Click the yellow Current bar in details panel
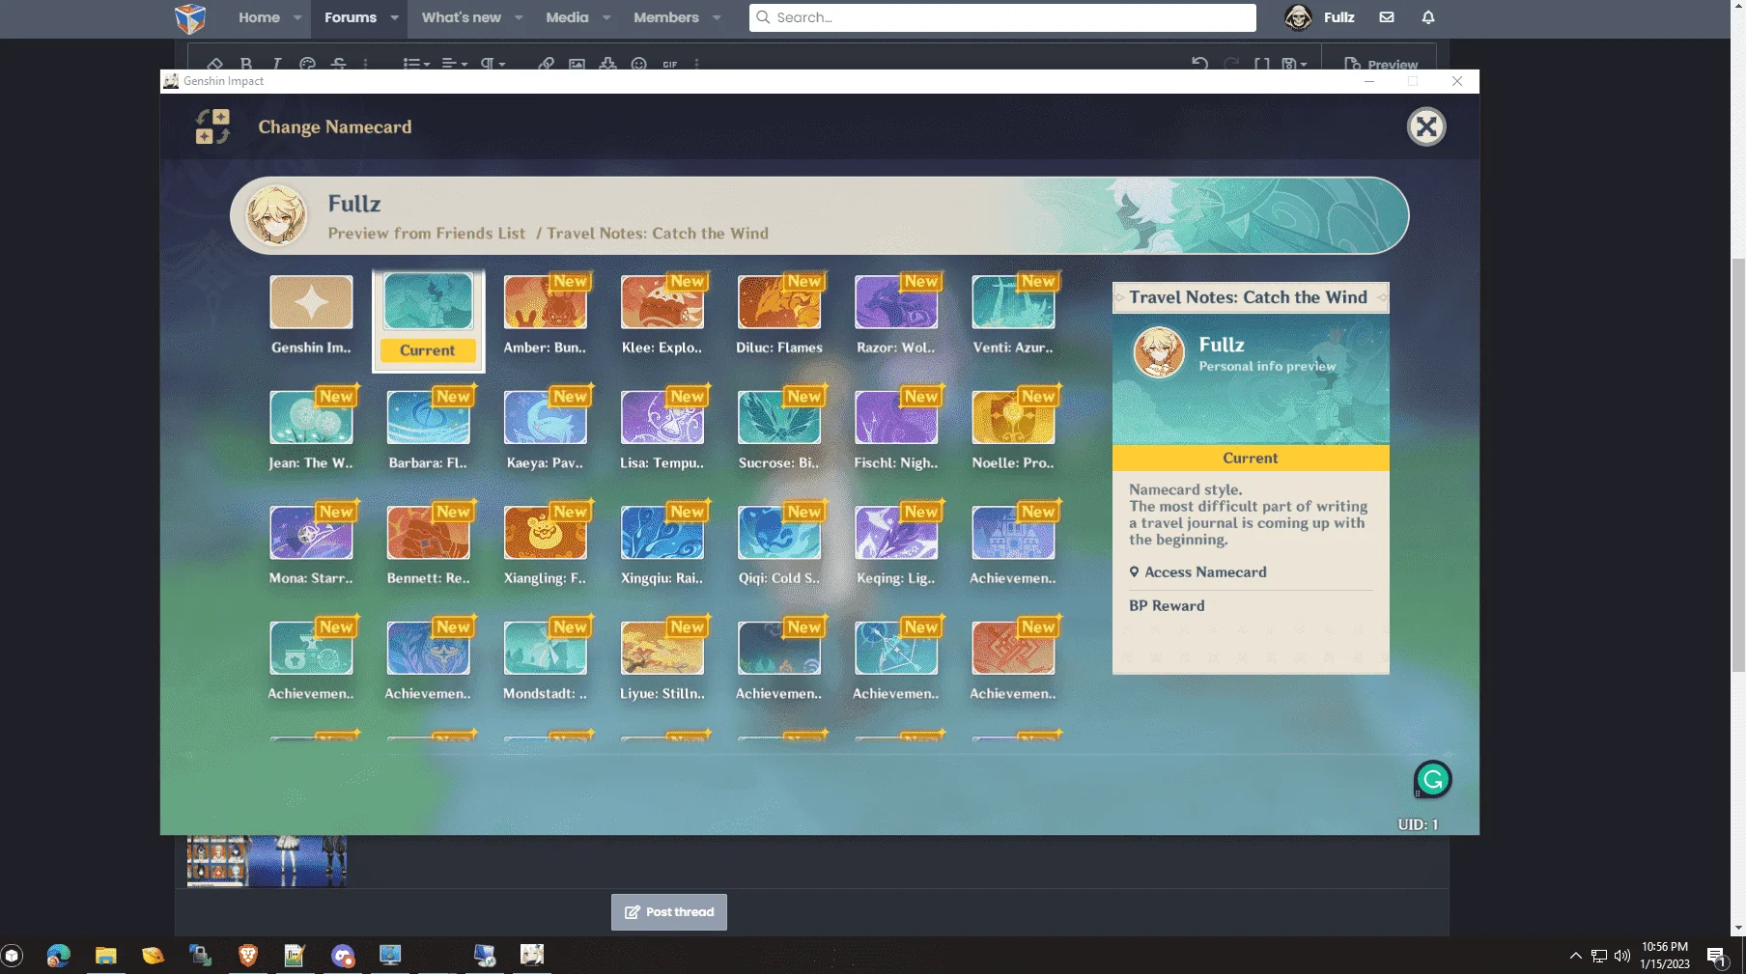This screenshot has height=974, width=1746. tap(1251, 458)
